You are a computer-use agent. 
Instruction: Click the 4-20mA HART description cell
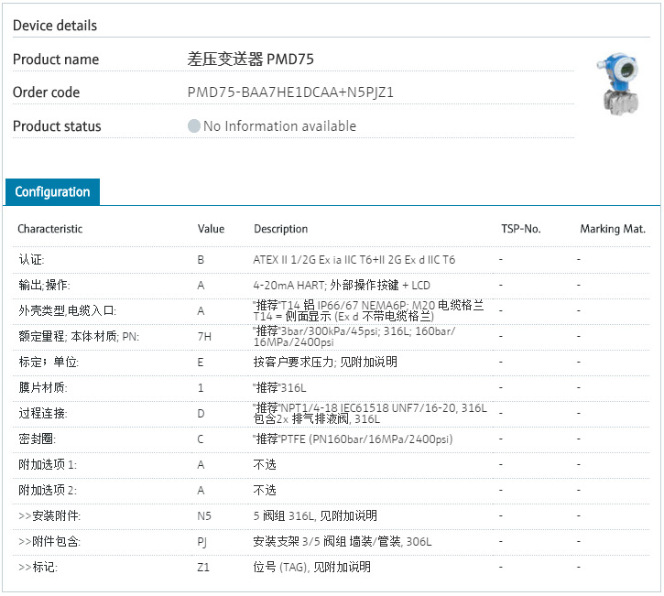(x=342, y=286)
